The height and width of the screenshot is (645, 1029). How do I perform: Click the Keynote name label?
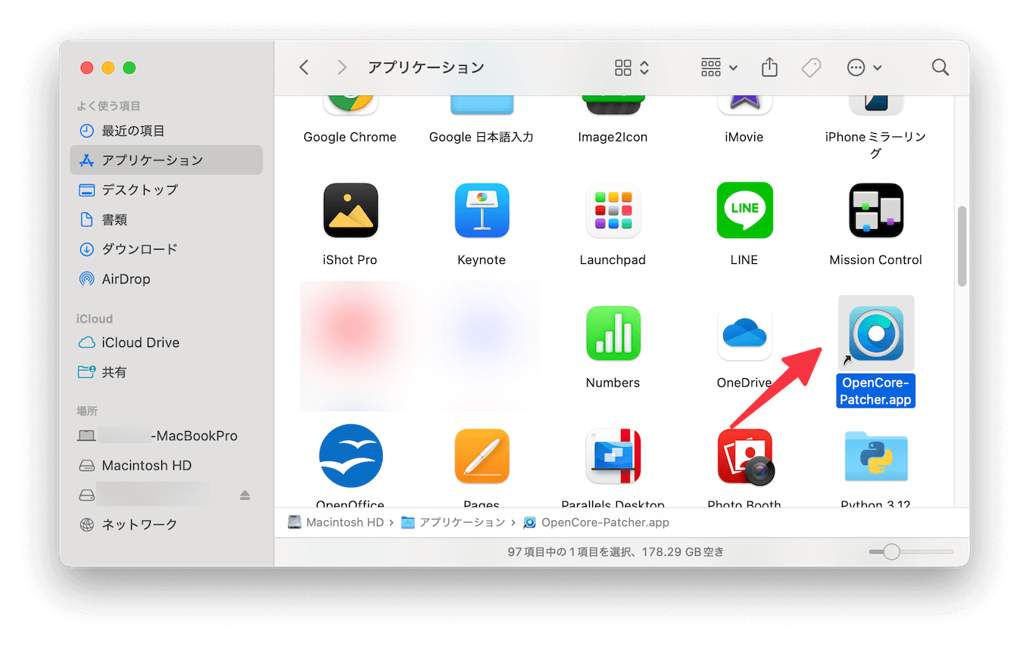(x=482, y=260)
